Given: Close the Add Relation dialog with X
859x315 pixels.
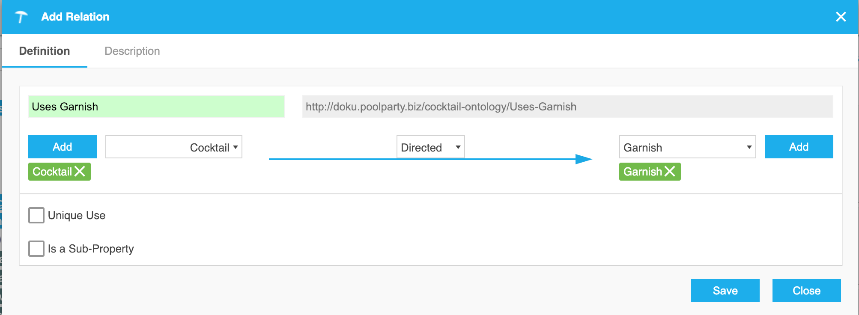Looking at the screenshot, I should click(x=841, y=17).
